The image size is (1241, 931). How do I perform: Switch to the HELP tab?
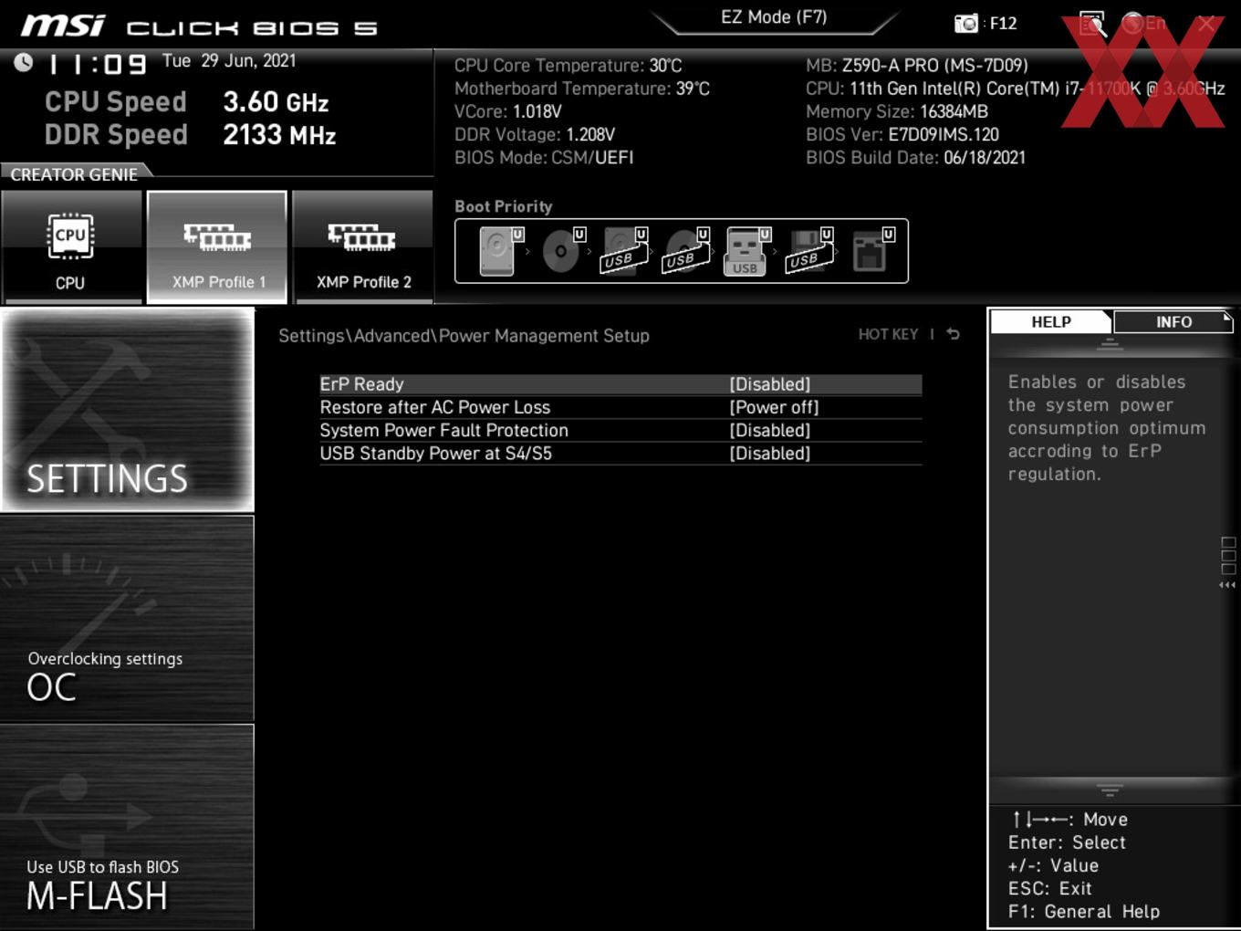point(1051,321)
